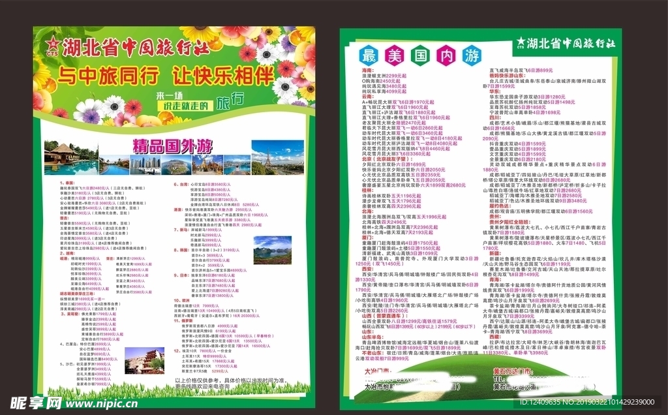668x415 pixels.
Task: Click the 青海 heading in the right column
Action: click(494, 279)
